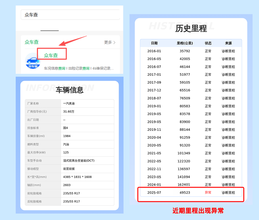Click the 来源 column header
Viewport: 259px width, 220px height.
pyautogui.click(x=228, y=43)
